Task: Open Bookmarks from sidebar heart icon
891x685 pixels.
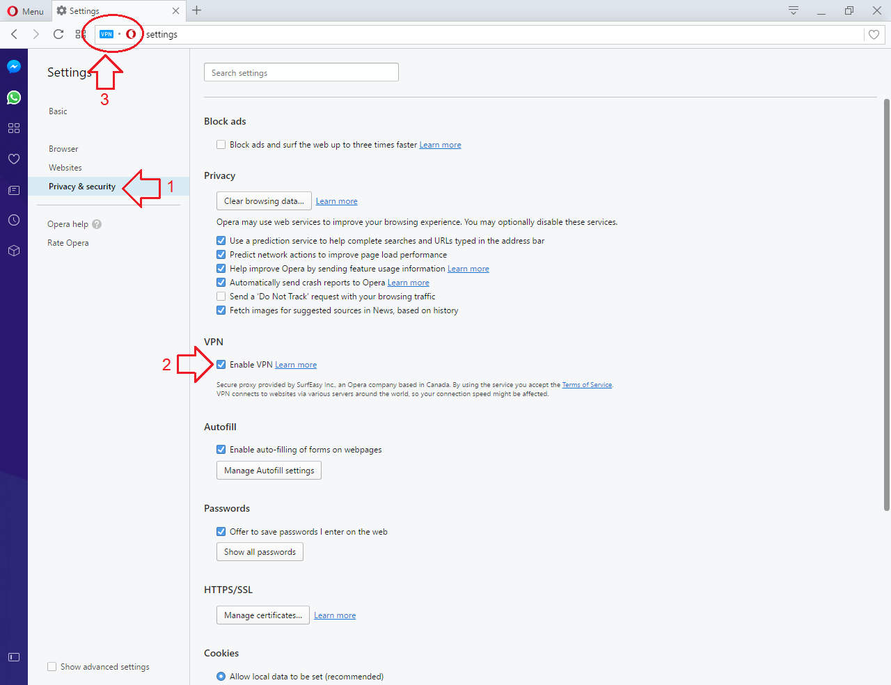Action: [14, 159]
